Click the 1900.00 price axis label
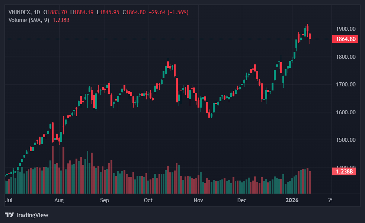365x223 pixels. pyautogui.click(x=346, y=29)
